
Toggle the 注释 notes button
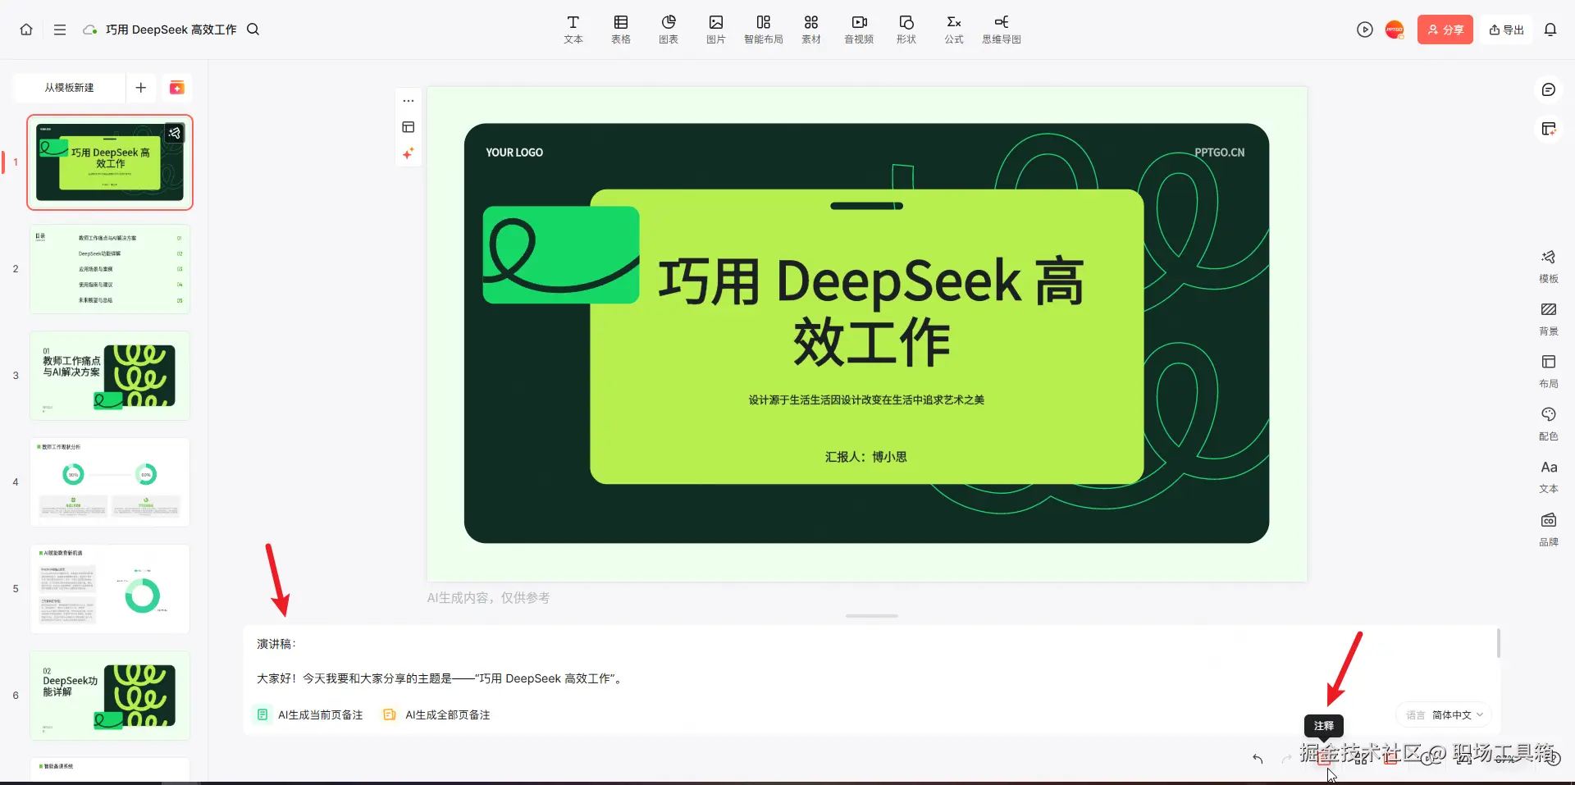(1325, 759)
